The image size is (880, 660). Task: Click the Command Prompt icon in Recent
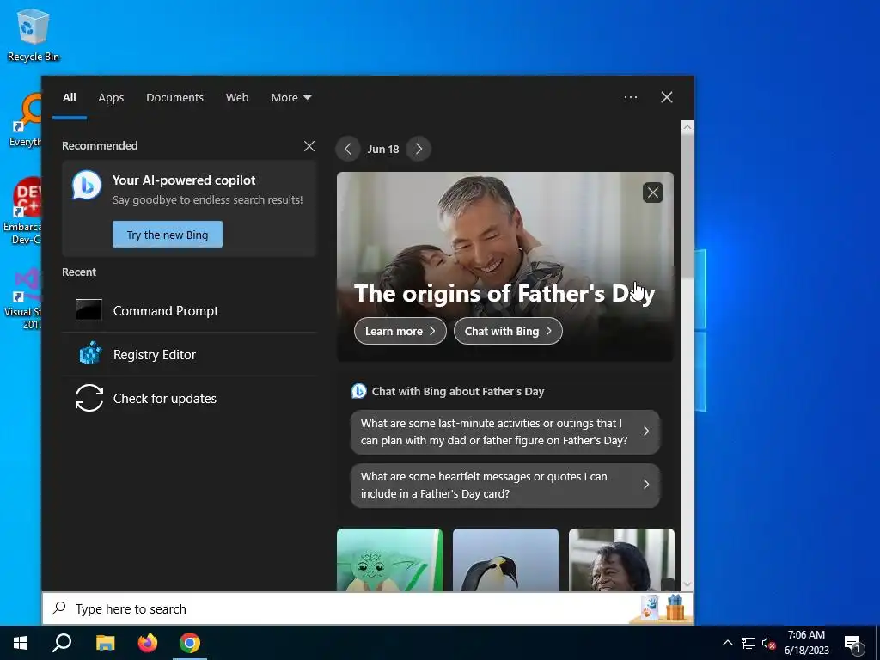point(89,309)
